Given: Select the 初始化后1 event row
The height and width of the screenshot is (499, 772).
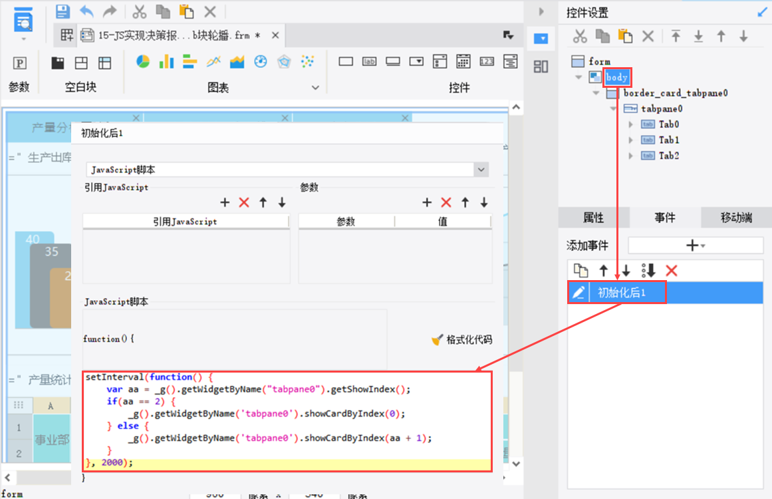Looking at the screenshot, I should point(666,293).
